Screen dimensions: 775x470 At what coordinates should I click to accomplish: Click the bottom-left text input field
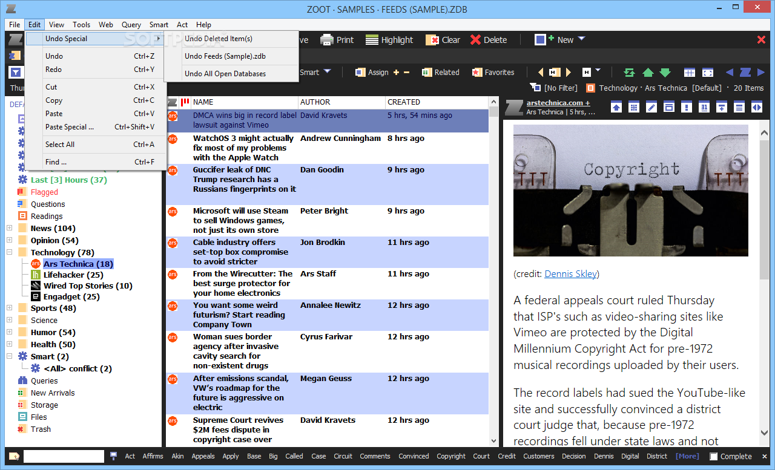tap(64, 457)
